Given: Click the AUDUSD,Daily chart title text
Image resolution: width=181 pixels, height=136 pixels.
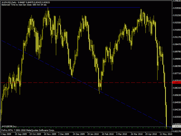Looking at the screenshot, I should tap(9, 2).
